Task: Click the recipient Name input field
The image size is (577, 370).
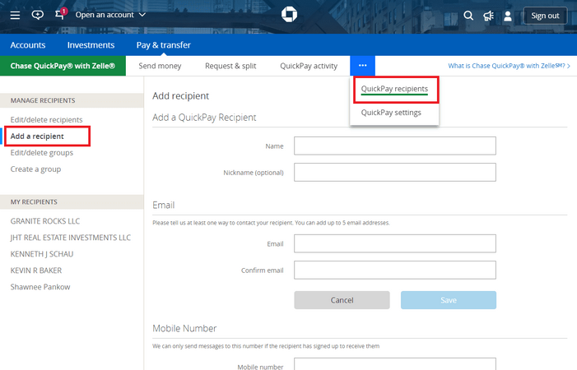Action: (394, 146)
